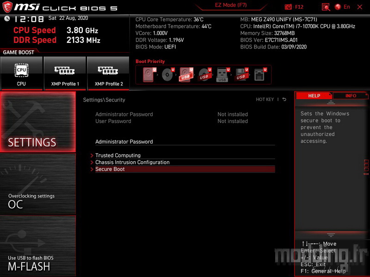Image resolution: width=370 pixels, height=277 pixels.
Task: Close the BIOS with the X button
Action: coord(360,7)
